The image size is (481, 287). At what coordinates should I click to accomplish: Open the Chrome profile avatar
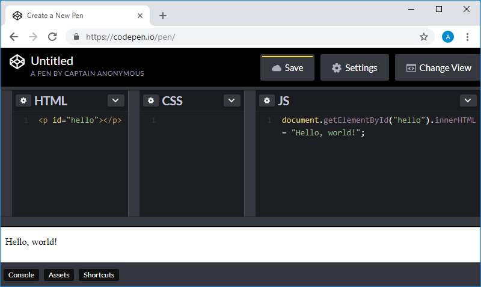coord(448,37)
